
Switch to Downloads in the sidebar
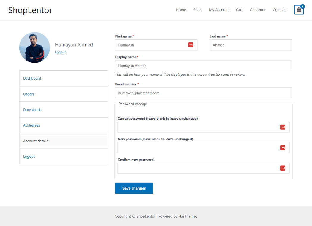(x=32, y=110)
